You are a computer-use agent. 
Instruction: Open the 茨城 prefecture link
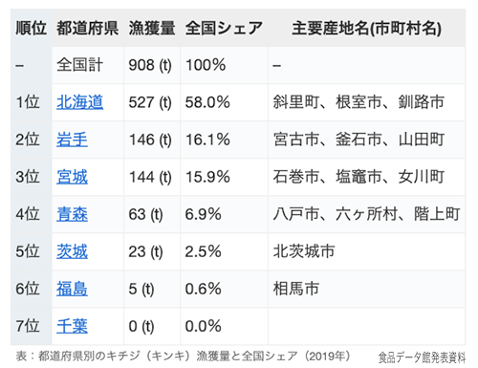72,251
